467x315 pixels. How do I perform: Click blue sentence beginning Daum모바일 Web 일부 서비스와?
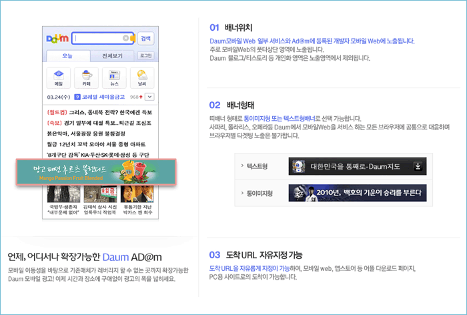tap(312, 41)
